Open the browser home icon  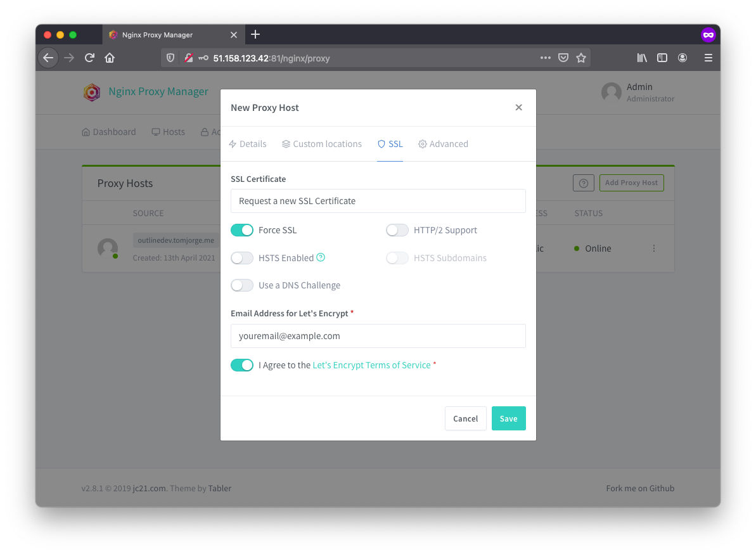coord(110,58)
